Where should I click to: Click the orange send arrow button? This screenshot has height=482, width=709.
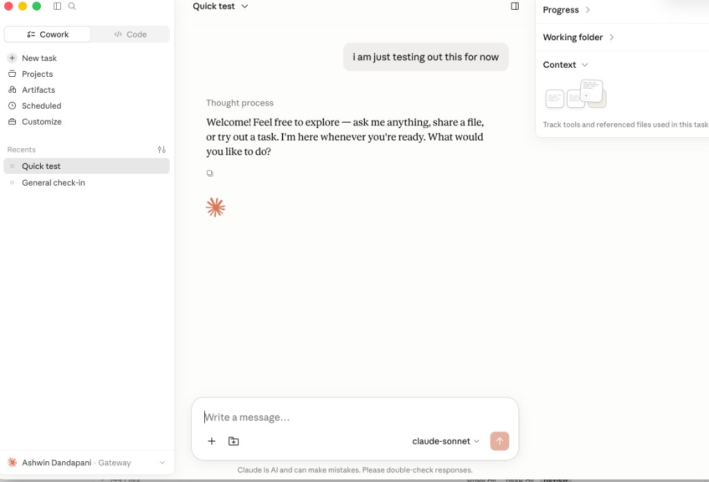pos(499,441)
